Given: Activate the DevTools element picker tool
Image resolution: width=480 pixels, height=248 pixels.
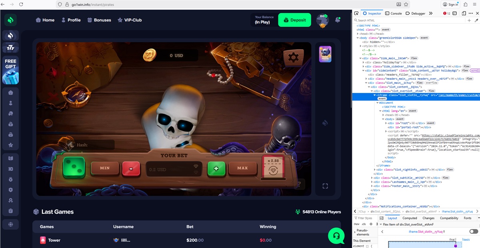Looking at the screenshot, I should tap(356, 13).
